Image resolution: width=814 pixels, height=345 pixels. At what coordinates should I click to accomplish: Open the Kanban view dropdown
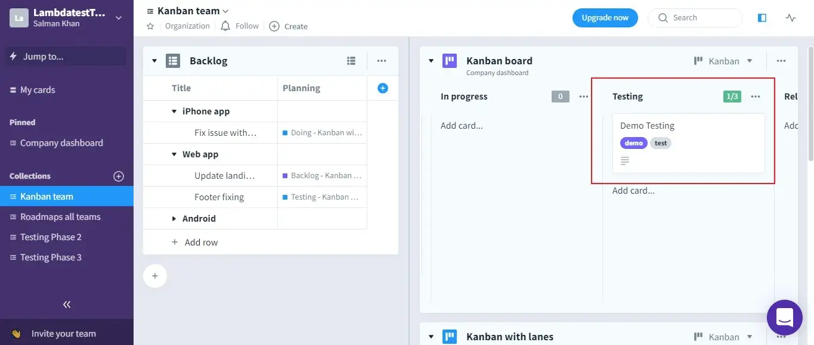[x=723, y=60]
